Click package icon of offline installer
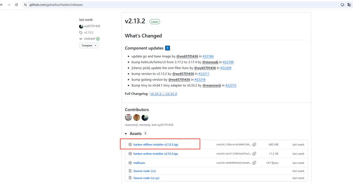The width and height of the screenshot is (353, 184). pyautogui.click(x=130, y=145)
